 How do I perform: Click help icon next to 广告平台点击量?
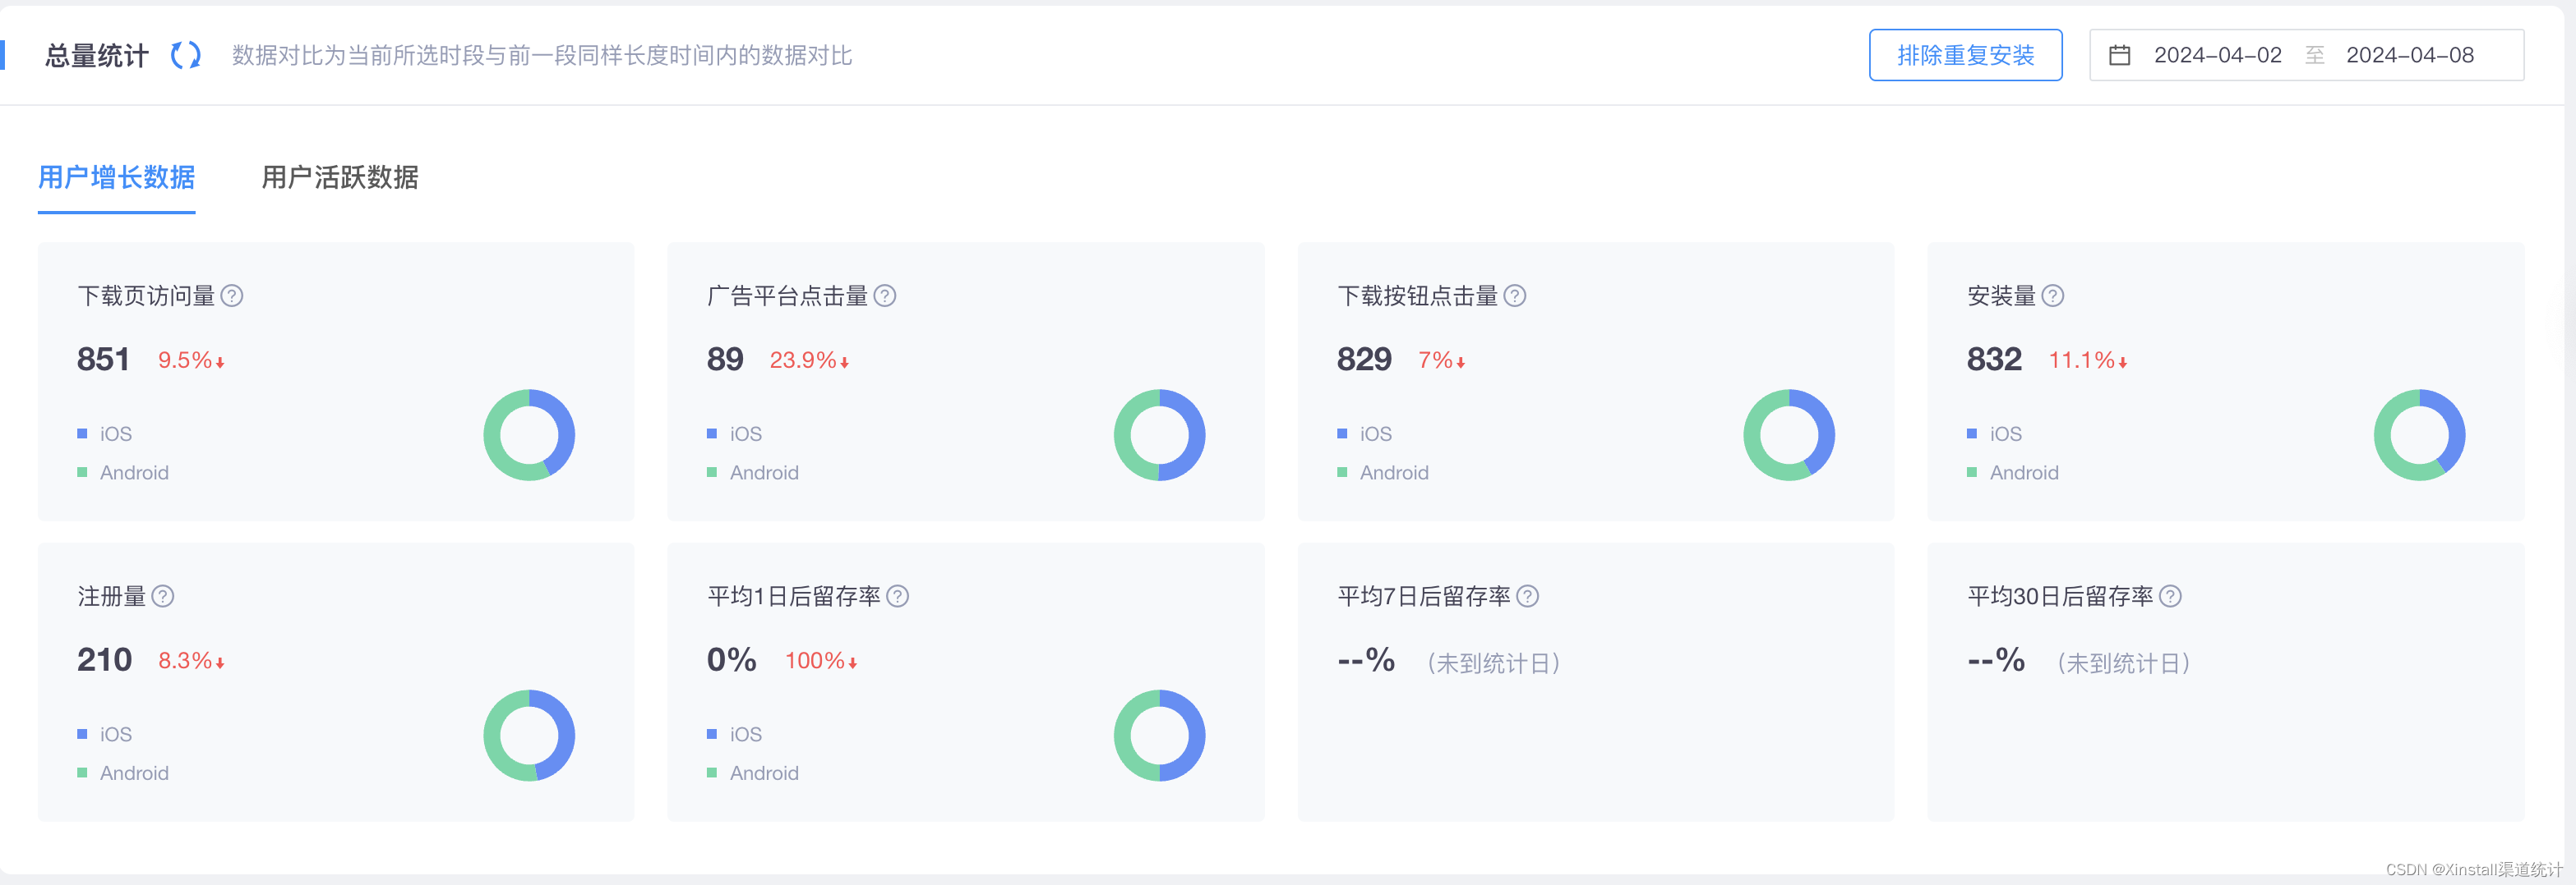[885, 296]
